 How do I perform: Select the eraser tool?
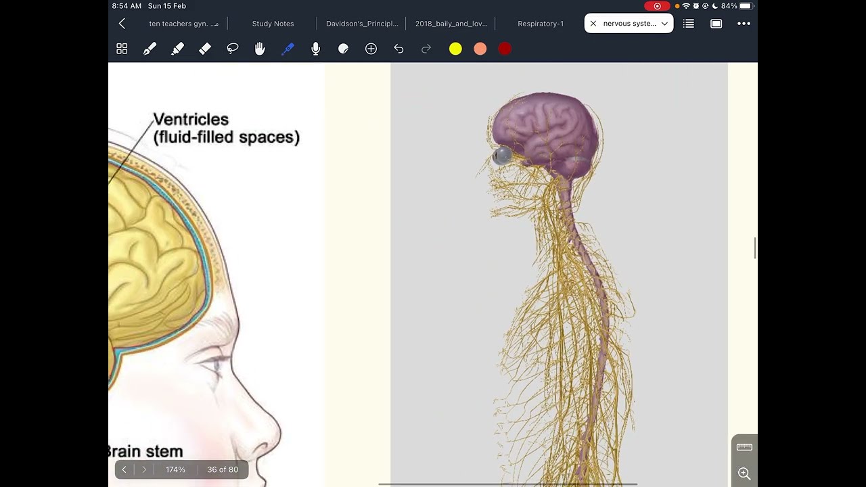click(x=205, y=49)
